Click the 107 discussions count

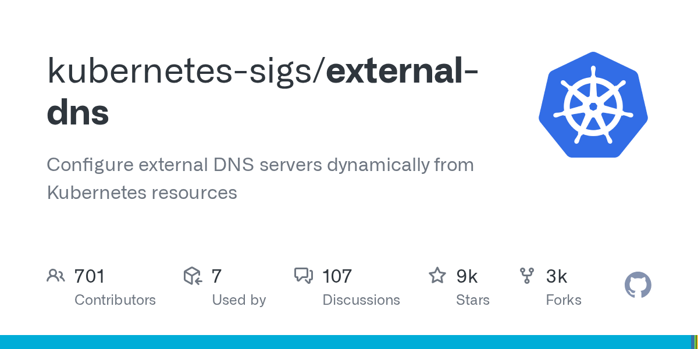click(337, 276)
